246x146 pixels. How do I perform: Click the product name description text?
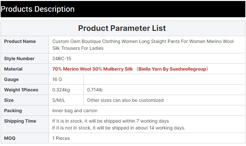(x=143, y=45)
